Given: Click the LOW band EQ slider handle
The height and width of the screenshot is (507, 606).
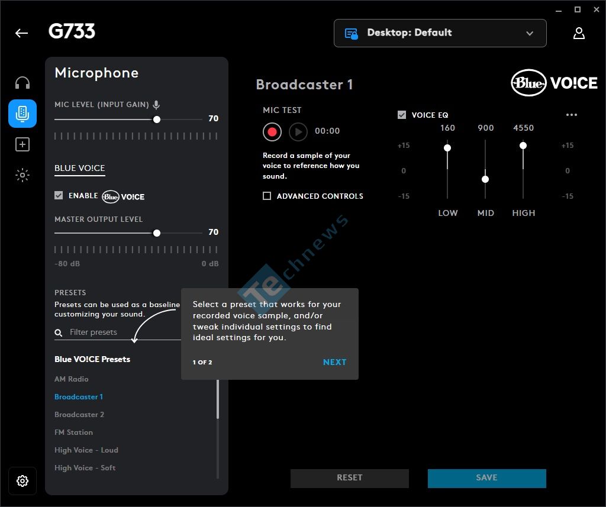Looking at the screenshot, I should tap(447, 148).
